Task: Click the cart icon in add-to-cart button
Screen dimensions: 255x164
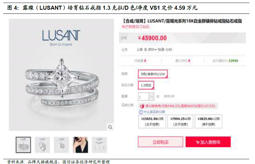Action: [197, 142]
